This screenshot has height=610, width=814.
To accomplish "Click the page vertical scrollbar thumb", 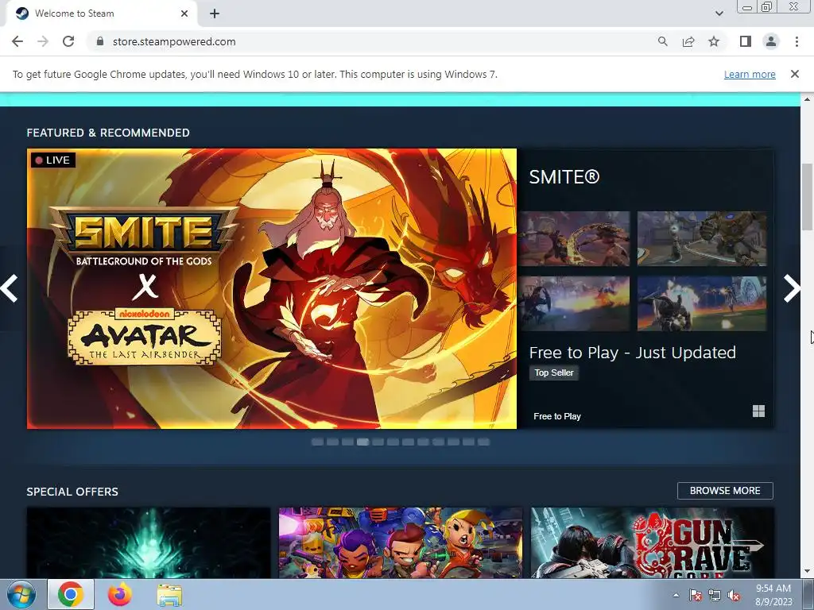I will (808, 197).
